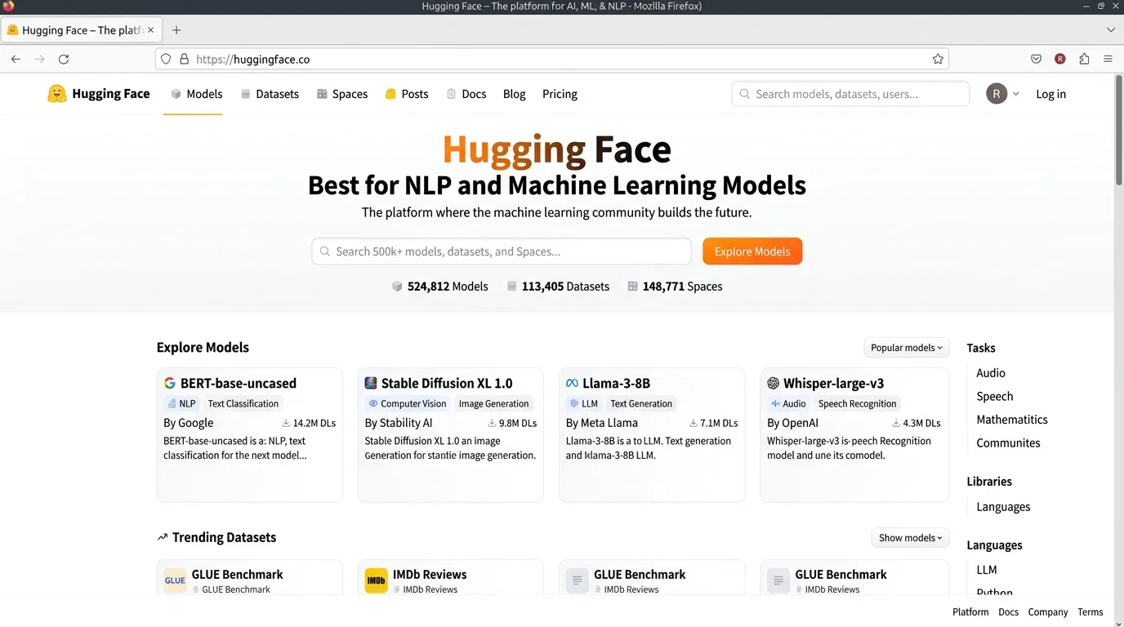Click the Log in link
Viewport: 1124px width, 627px height.
(1050, 94)
